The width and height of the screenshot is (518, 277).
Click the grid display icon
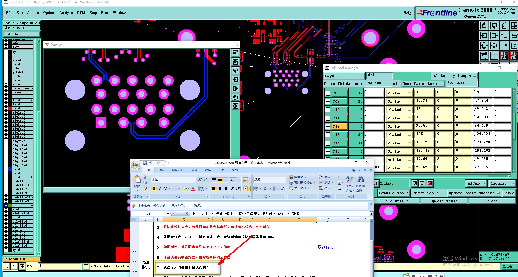[494, 56]
